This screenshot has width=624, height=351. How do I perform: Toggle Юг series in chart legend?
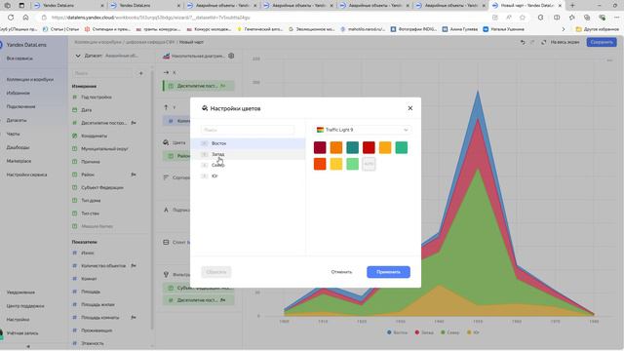[x=473, y=332]
